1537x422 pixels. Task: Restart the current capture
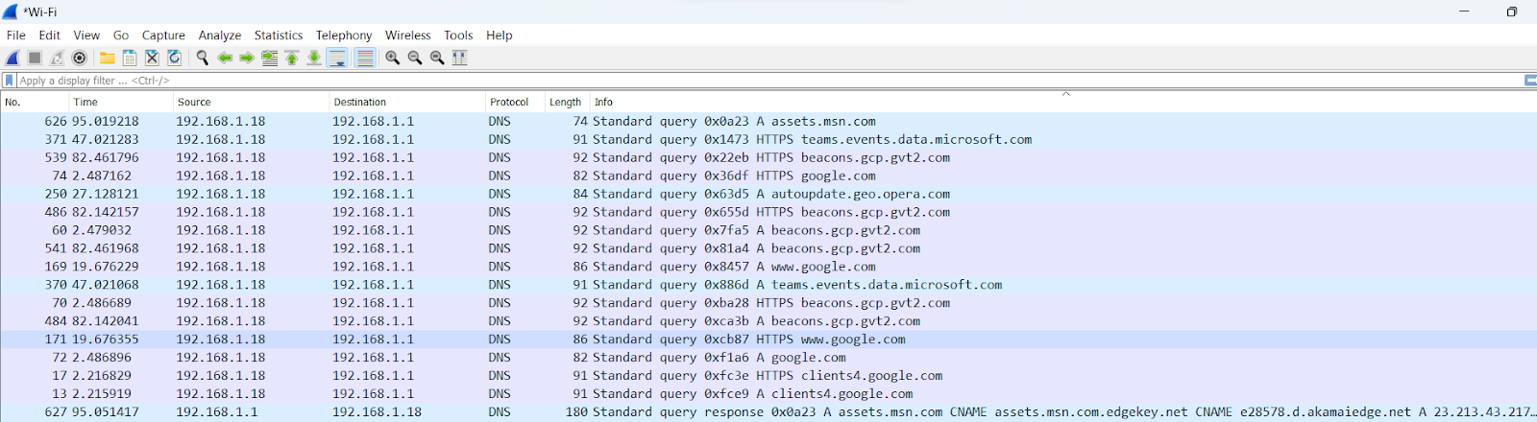58,58
